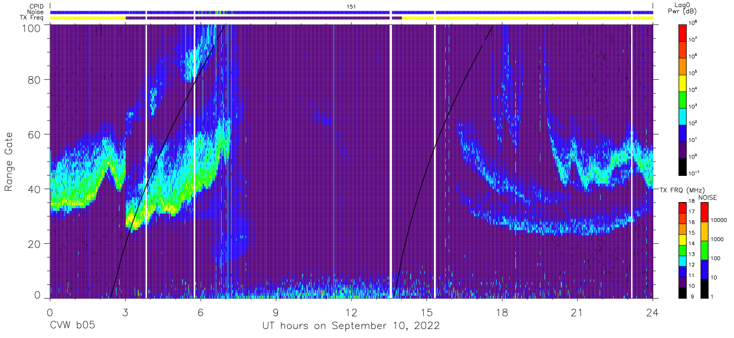Image resolution: width=734 pixels, height=338 pixels.
Task: Pick the green segment of the noise colorbar
Action: tap(704, 250)
